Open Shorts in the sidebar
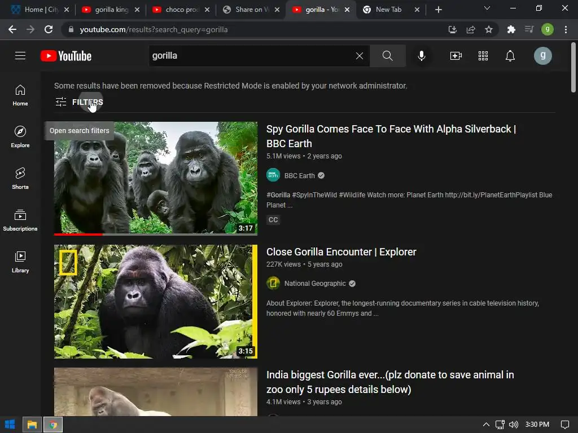578x433 pixels. click(x=20, y=179)
